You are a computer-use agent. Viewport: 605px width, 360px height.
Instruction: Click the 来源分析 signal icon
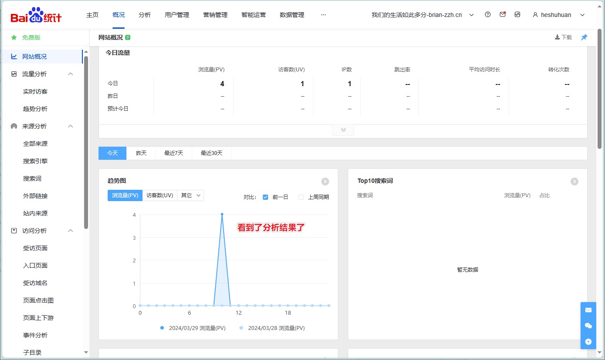(x=14, y=126)
